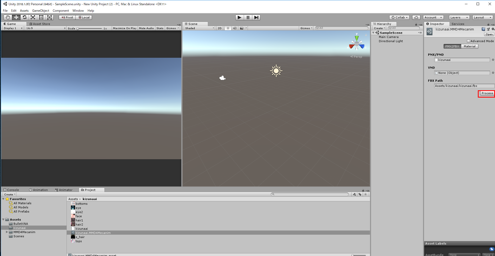
Task: Select the combined Transform tool
Action: [x=49, y=17]
